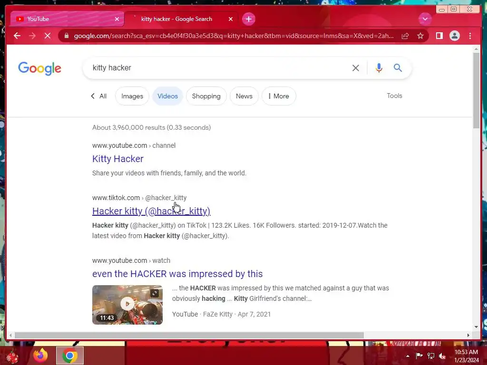Open Chrome profile avatar
Viewport: 487px width, 365px height.
coord(454,36)
